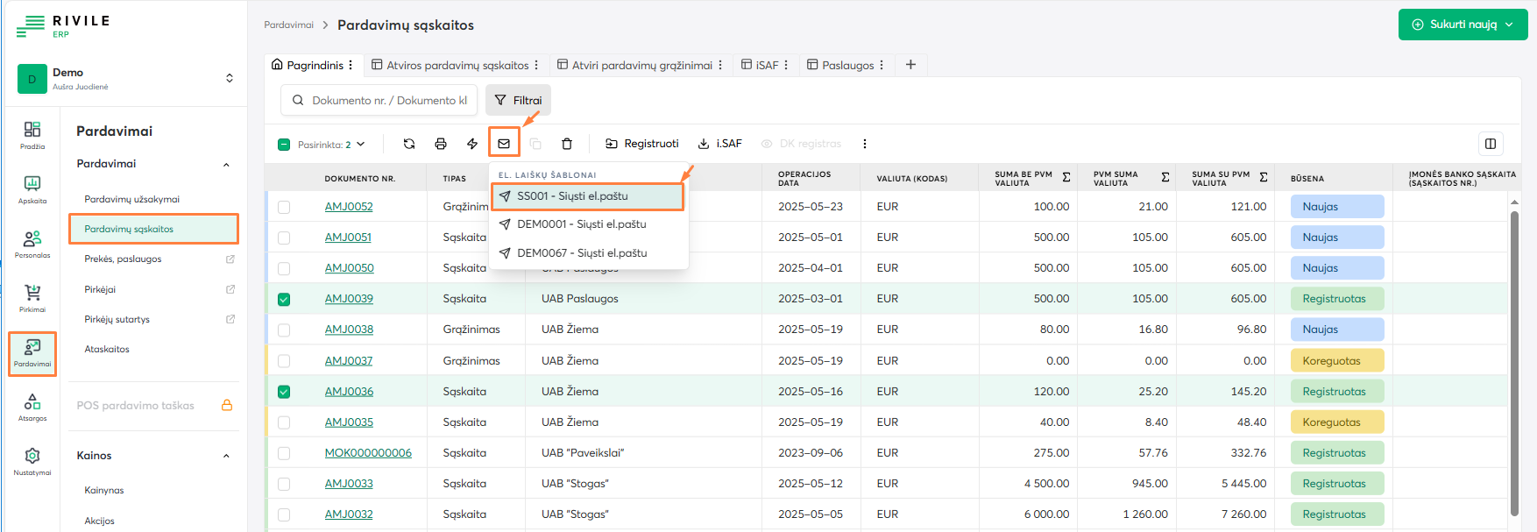Switch to the Atviros pardavimų sąskaitos tab
1537x532 pixels.
457,65
